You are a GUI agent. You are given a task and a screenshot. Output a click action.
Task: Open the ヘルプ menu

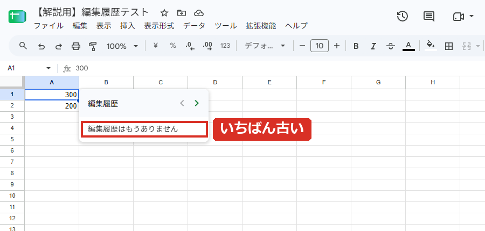296,26
